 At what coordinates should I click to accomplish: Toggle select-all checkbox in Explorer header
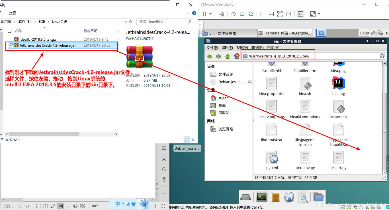pos(10,31)
